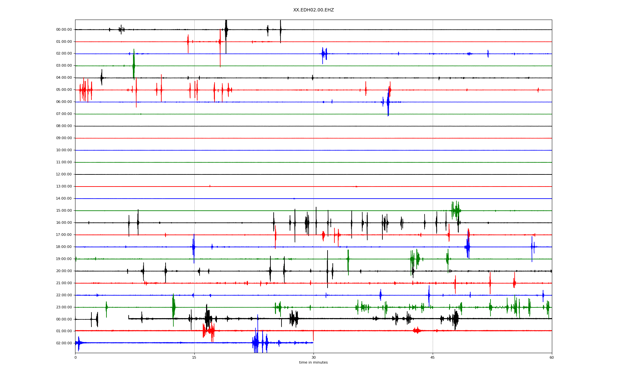Screen dimensions: 627x392
Task: Click the 15 tick on the x-axis
Action: (194, 357)
